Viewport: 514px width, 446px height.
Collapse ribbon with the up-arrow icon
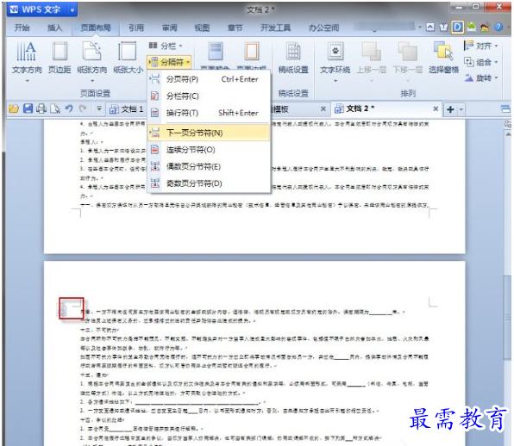pos(430,28)
